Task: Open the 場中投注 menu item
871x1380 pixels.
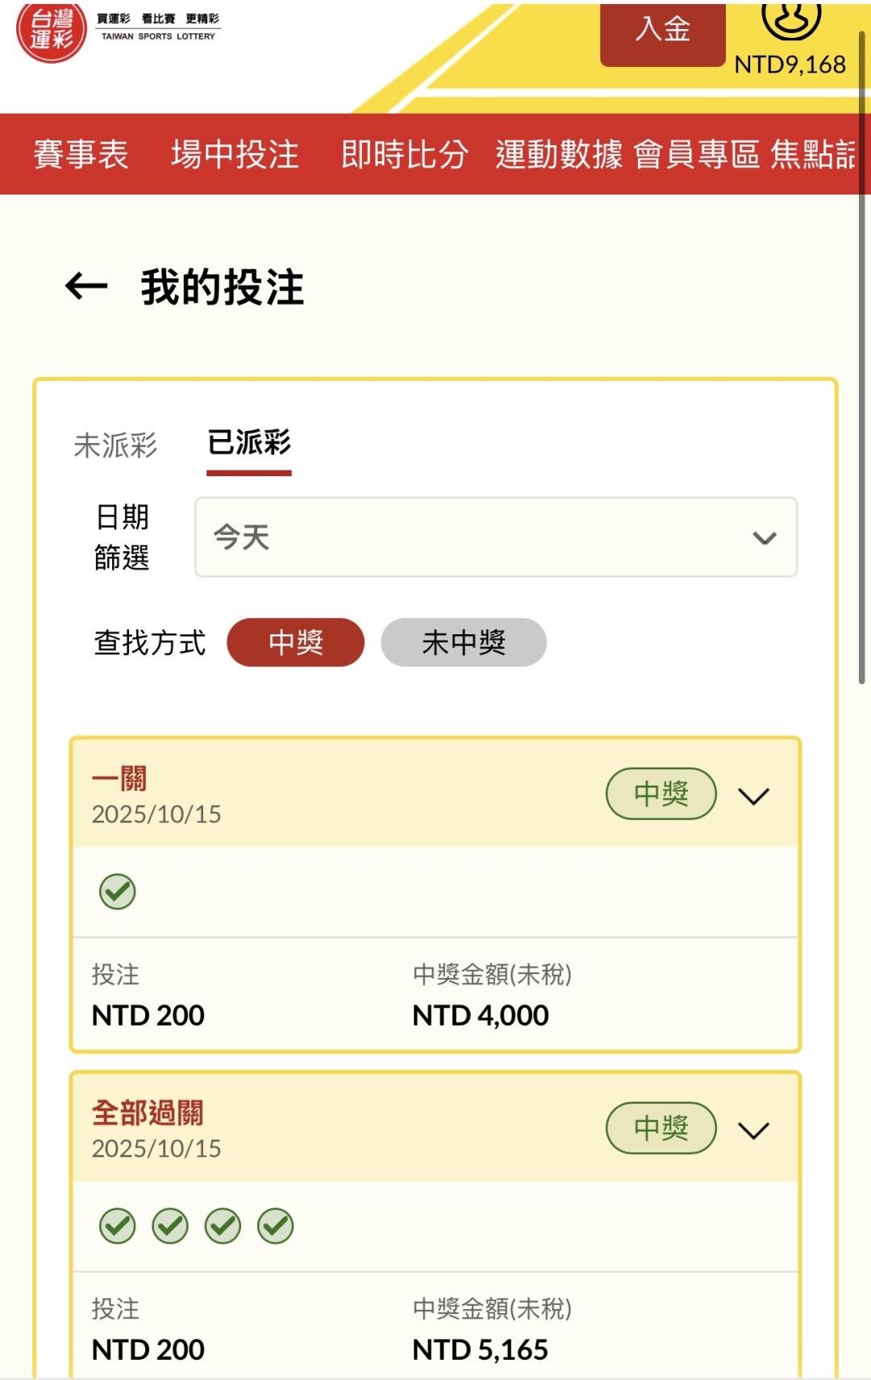Action: pyautogui.click(x=235, y=154)
